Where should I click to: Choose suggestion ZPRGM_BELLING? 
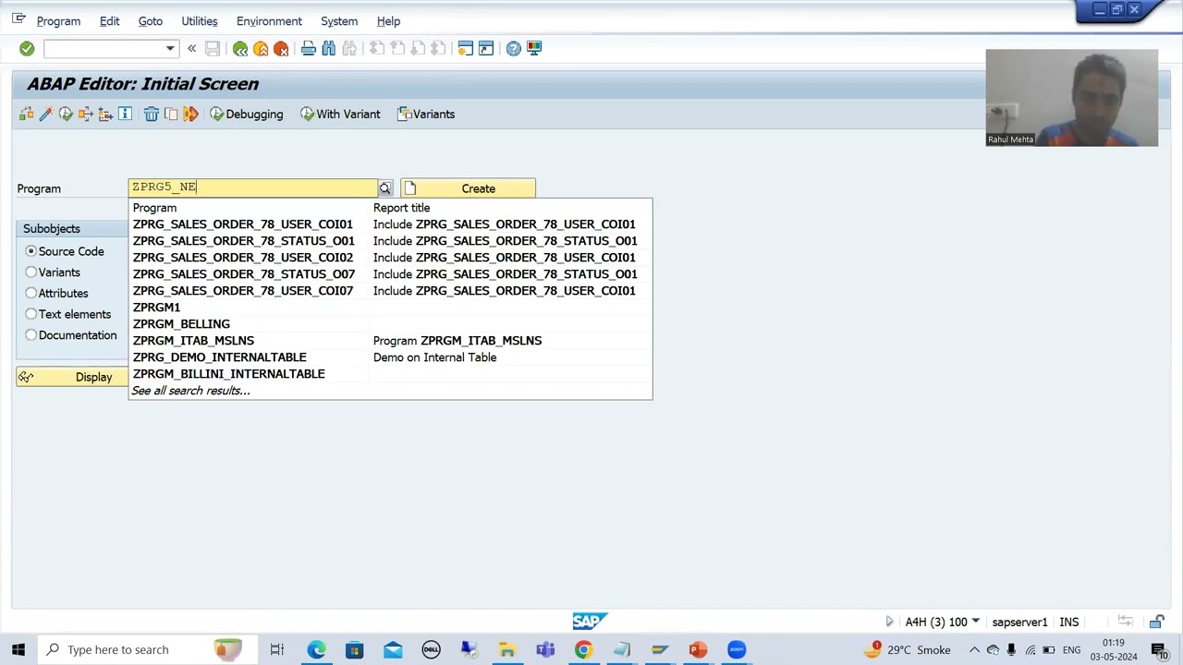click(390, 324)
